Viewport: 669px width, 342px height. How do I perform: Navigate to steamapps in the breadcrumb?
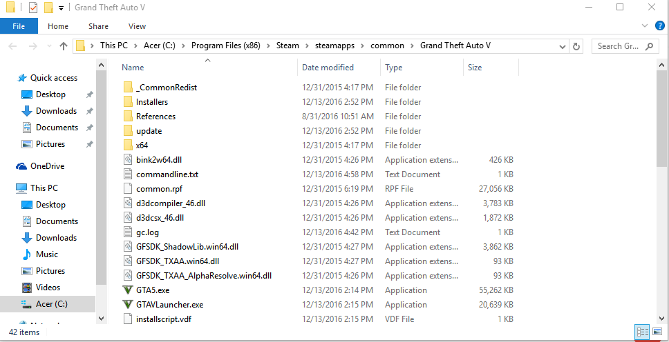coord(334,46)
